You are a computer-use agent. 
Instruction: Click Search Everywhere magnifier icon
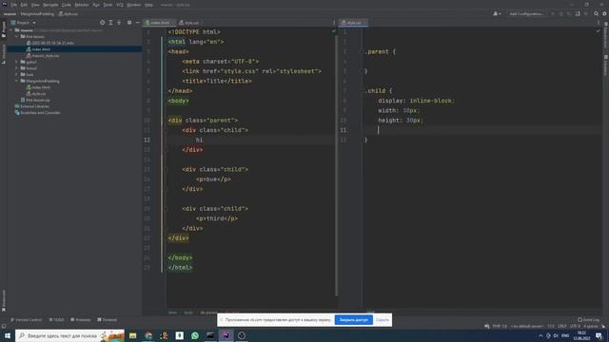597,14
